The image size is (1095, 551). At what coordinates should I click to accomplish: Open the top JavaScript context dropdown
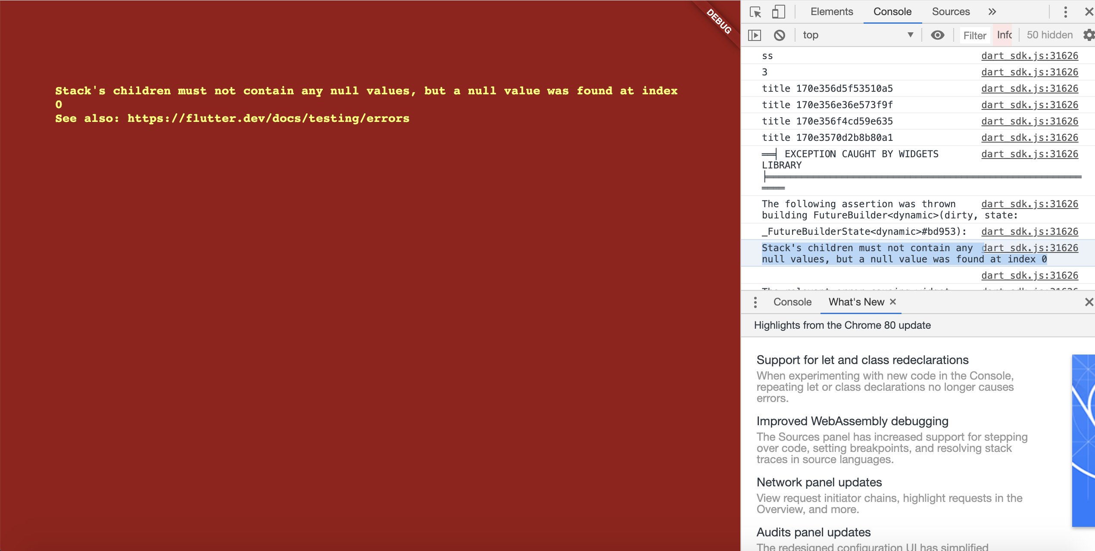[858, 35]
